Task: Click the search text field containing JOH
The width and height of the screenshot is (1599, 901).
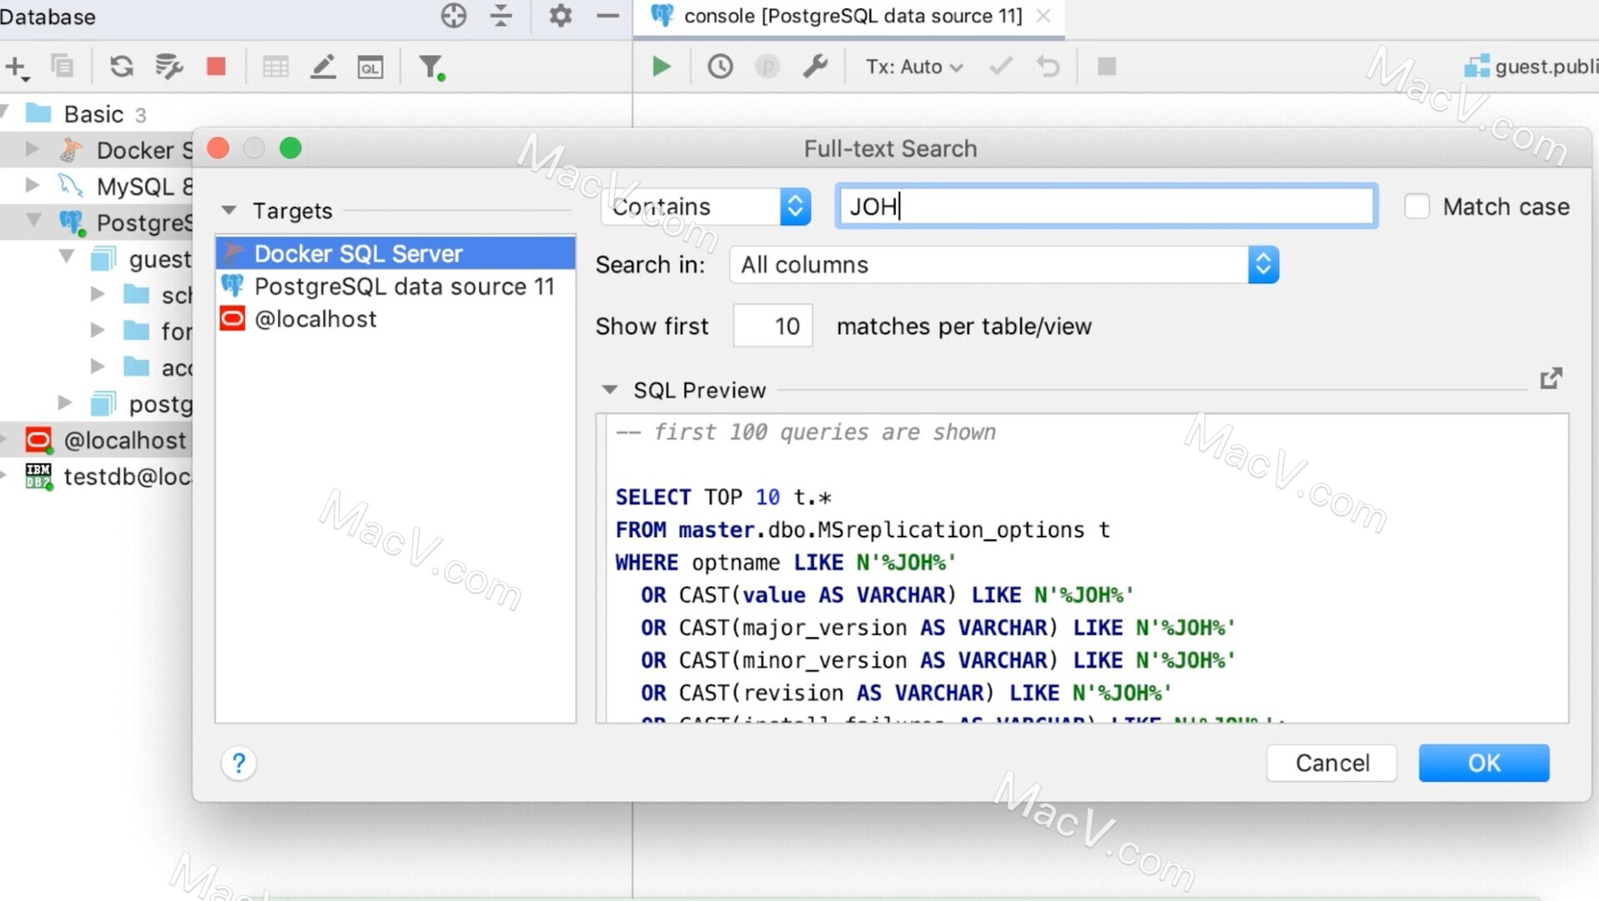Action: coord(1106,207)
